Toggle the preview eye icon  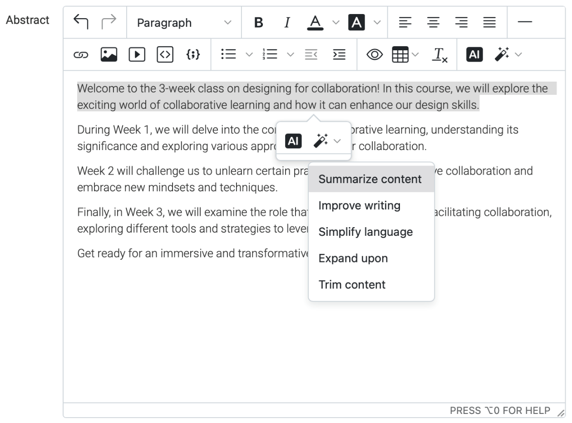coord(375,55)
